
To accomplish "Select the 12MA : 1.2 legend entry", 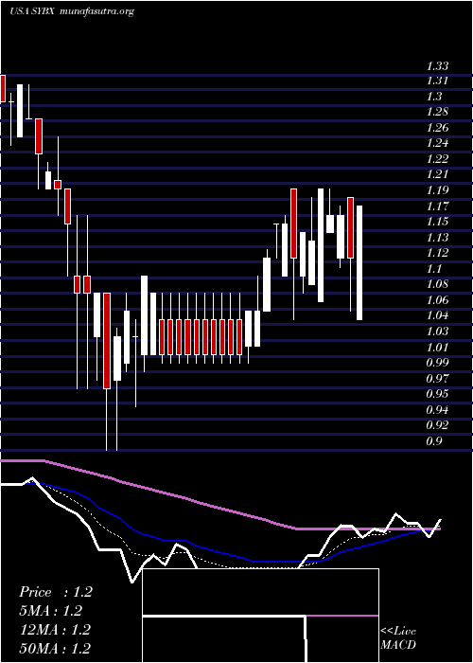I will pos(55,630).
